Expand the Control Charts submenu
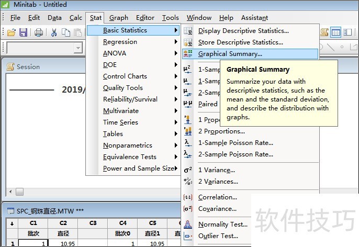This screenshot has width=359, height=247. point(132,76)
